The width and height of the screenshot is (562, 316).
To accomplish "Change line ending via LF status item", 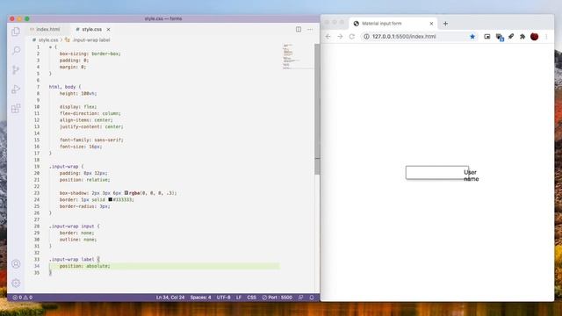I will pos(239,298).
